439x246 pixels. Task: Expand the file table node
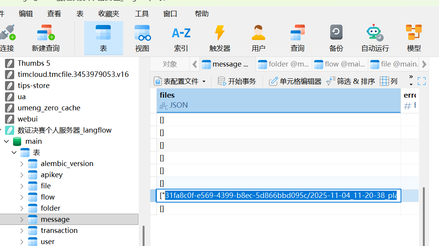[22, 186]
